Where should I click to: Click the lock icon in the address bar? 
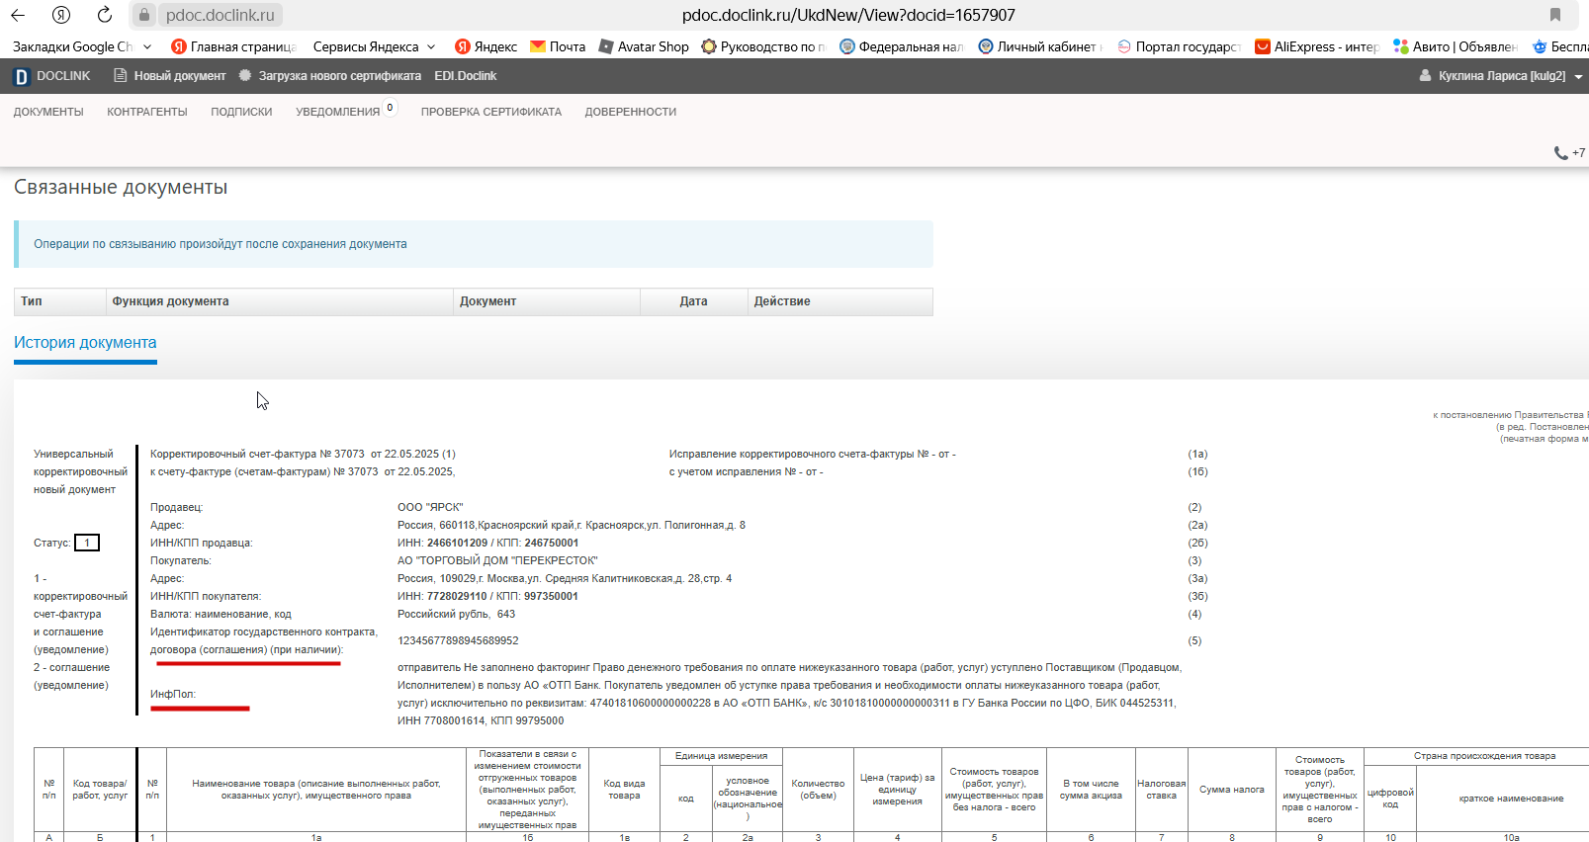tap(144, 15)
